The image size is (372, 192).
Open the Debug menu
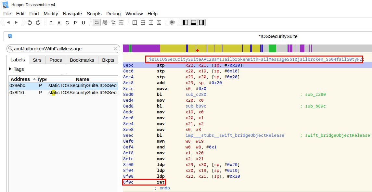113,14
